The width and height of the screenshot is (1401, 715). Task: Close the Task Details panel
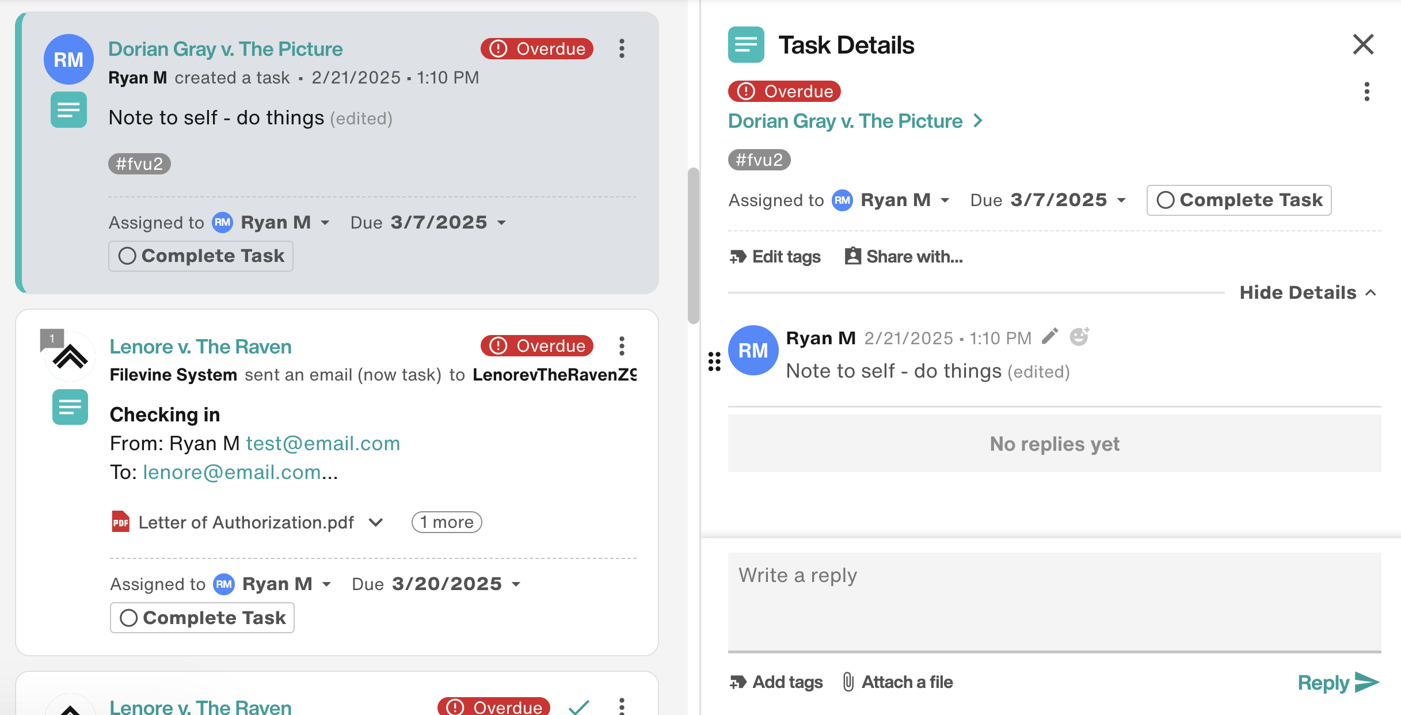(1363, 44)
